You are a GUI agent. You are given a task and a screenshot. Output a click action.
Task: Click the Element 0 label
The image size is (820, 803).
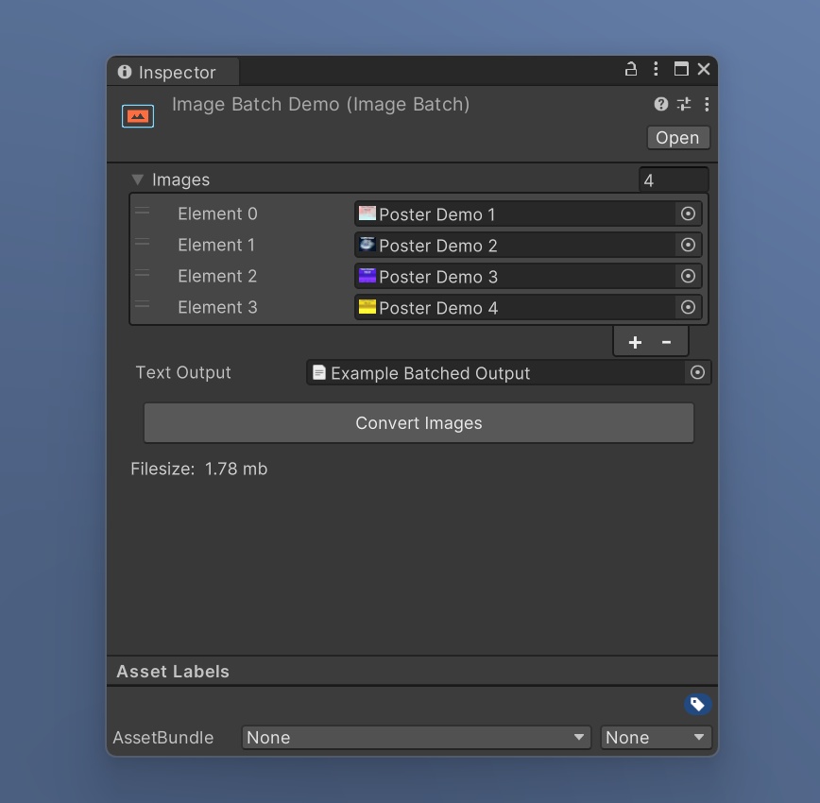[217, 214]
